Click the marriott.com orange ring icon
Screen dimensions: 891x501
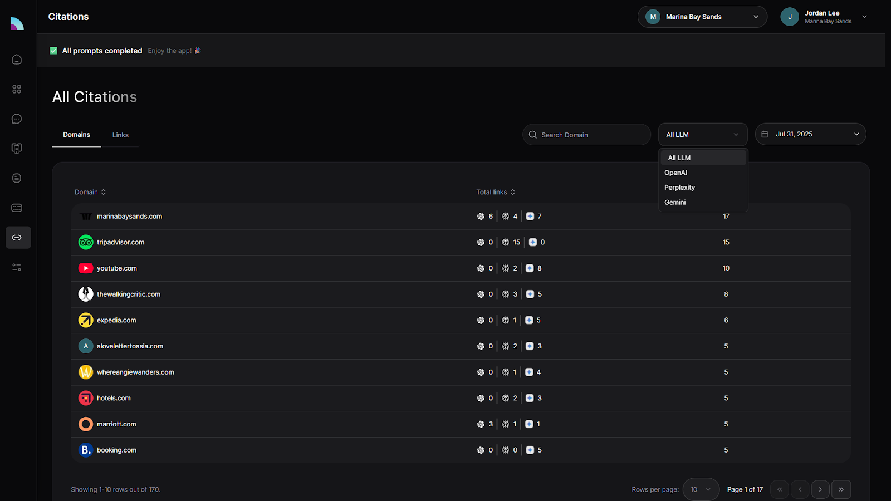point(86,424)
